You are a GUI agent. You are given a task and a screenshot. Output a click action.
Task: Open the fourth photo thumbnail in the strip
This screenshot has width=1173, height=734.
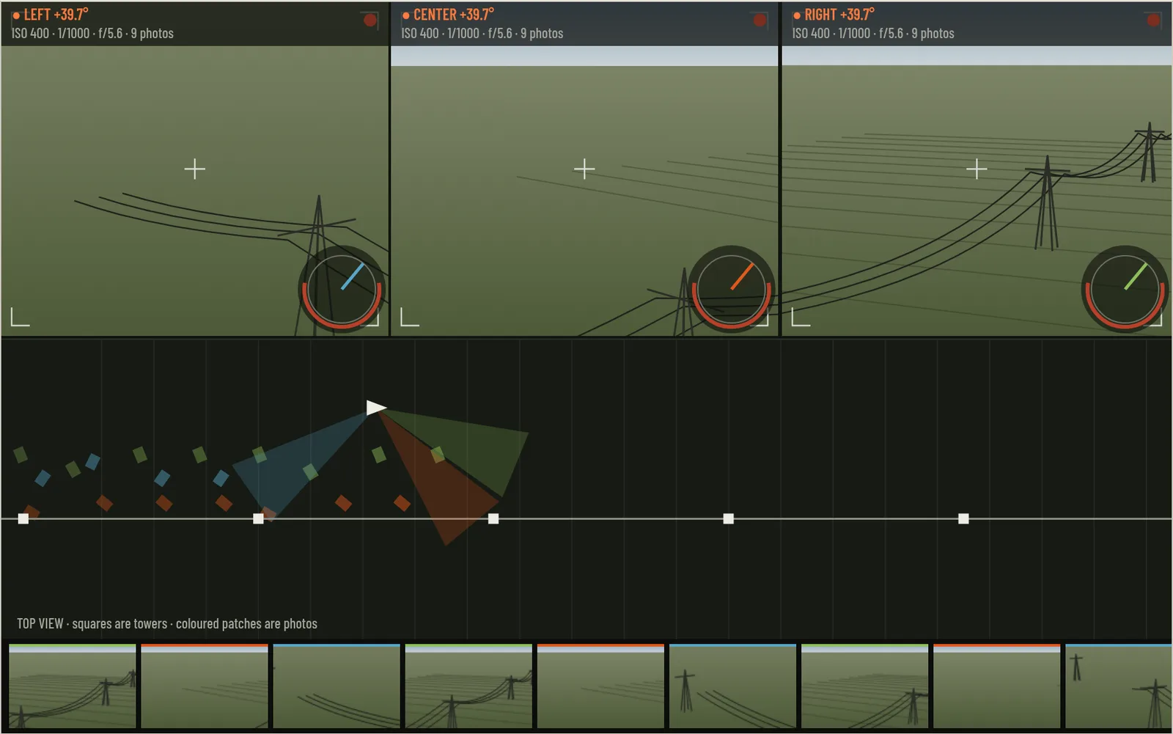click(x=468, y=686)
